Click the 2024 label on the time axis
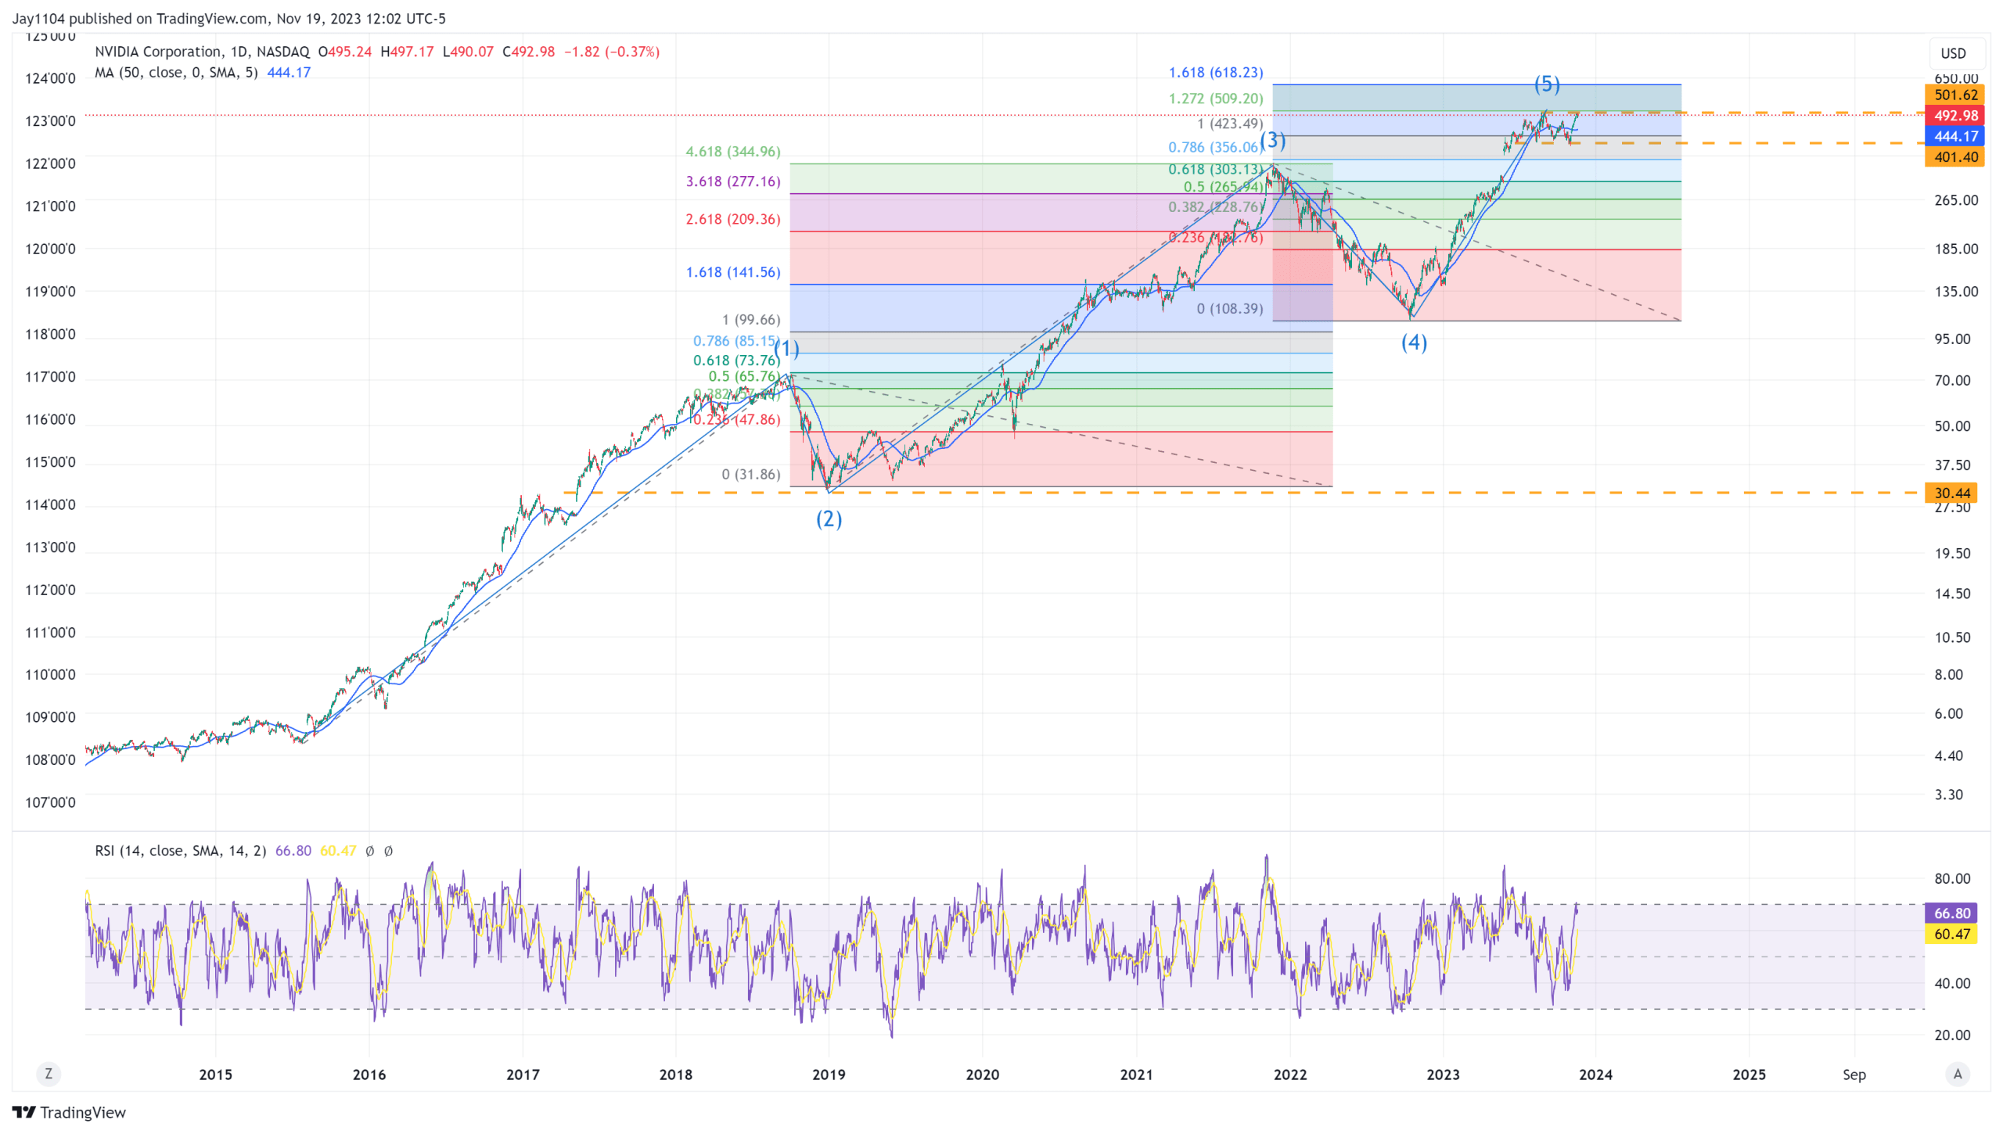 pos(1596,1075)
